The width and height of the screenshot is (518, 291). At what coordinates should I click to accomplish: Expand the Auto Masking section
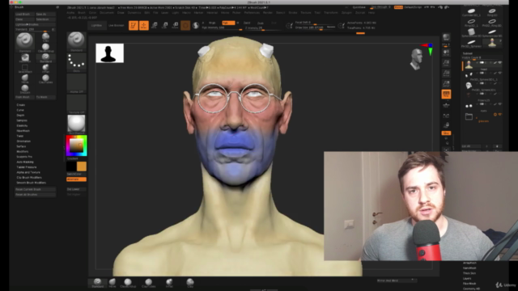click(25, 162)
